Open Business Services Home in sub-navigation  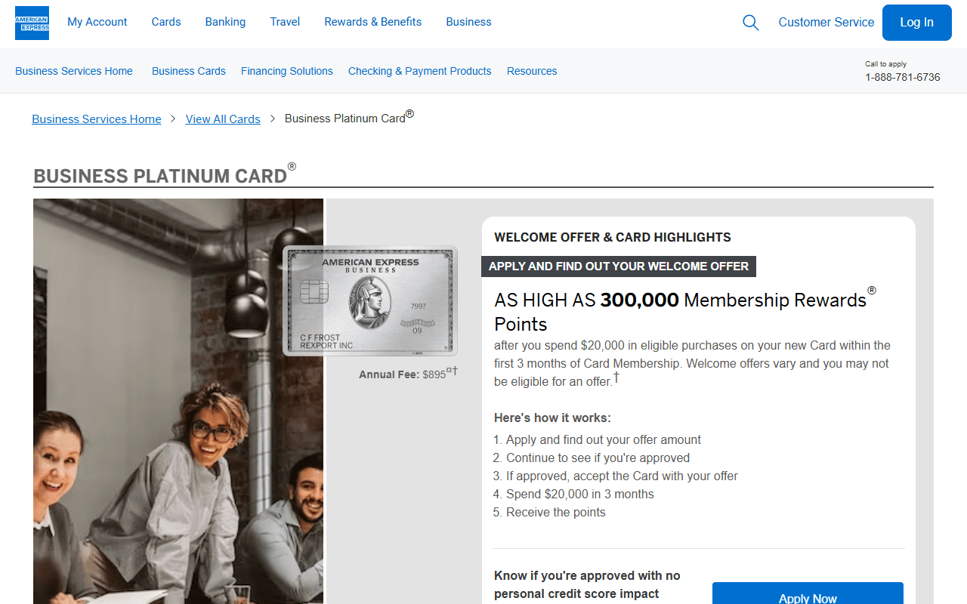[x=74, y=71]
